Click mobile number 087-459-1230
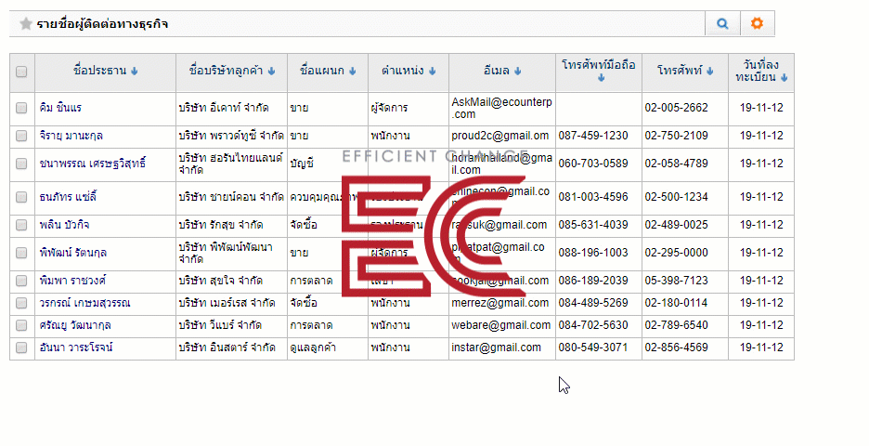Image resolution: width=869 pixels, height=446 pixels. click(593, 136)
